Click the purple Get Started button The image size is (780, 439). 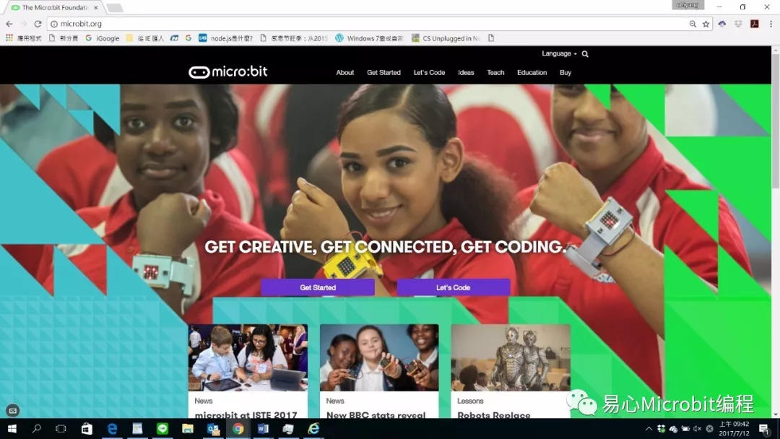tap(318, 287)
